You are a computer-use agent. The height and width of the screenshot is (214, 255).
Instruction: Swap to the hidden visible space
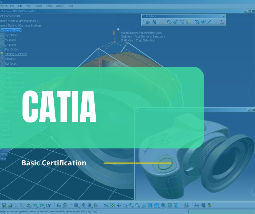coord(176,205)
